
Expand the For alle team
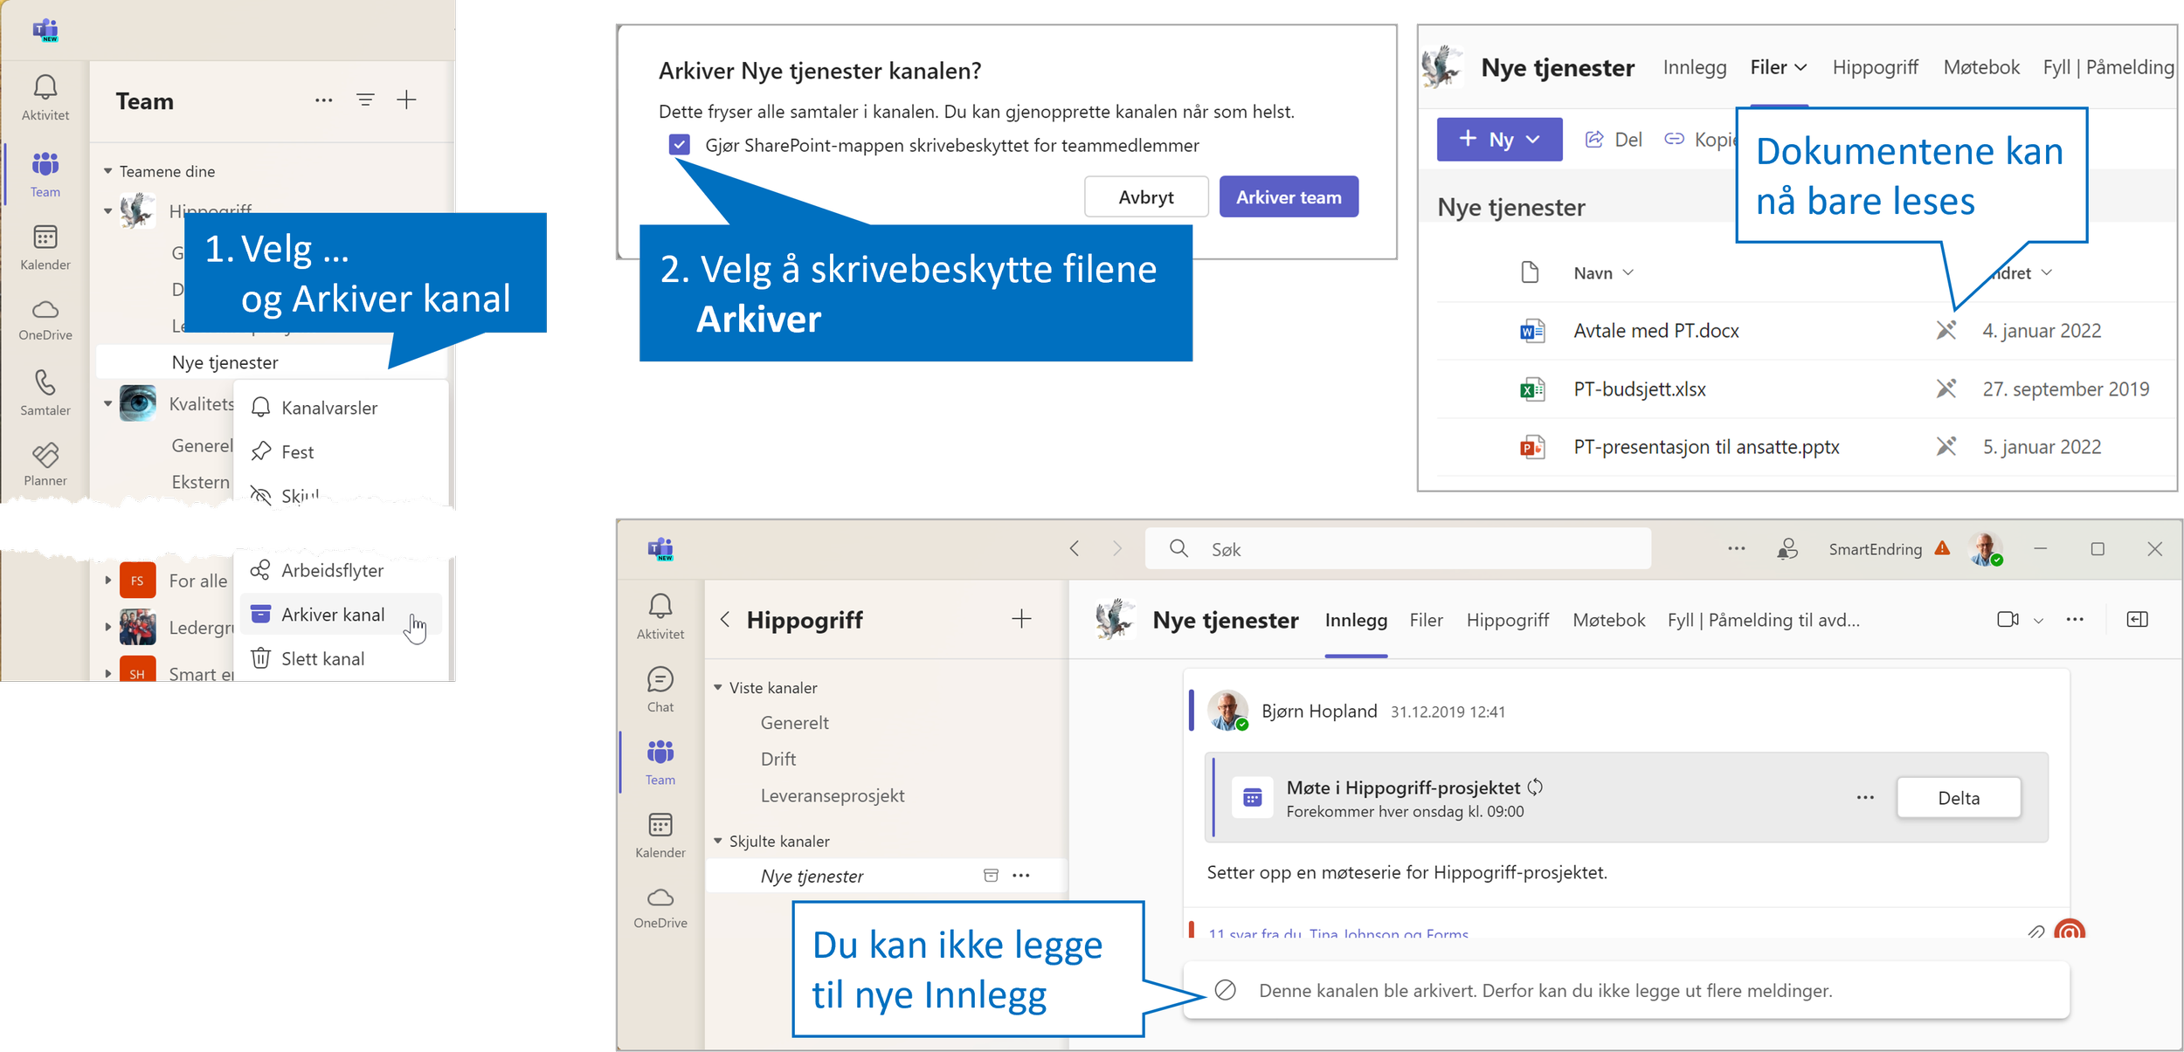(x=108, y=581)
